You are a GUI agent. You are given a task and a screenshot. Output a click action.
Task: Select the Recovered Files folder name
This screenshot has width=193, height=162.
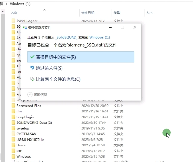click(x=29, y=106)
